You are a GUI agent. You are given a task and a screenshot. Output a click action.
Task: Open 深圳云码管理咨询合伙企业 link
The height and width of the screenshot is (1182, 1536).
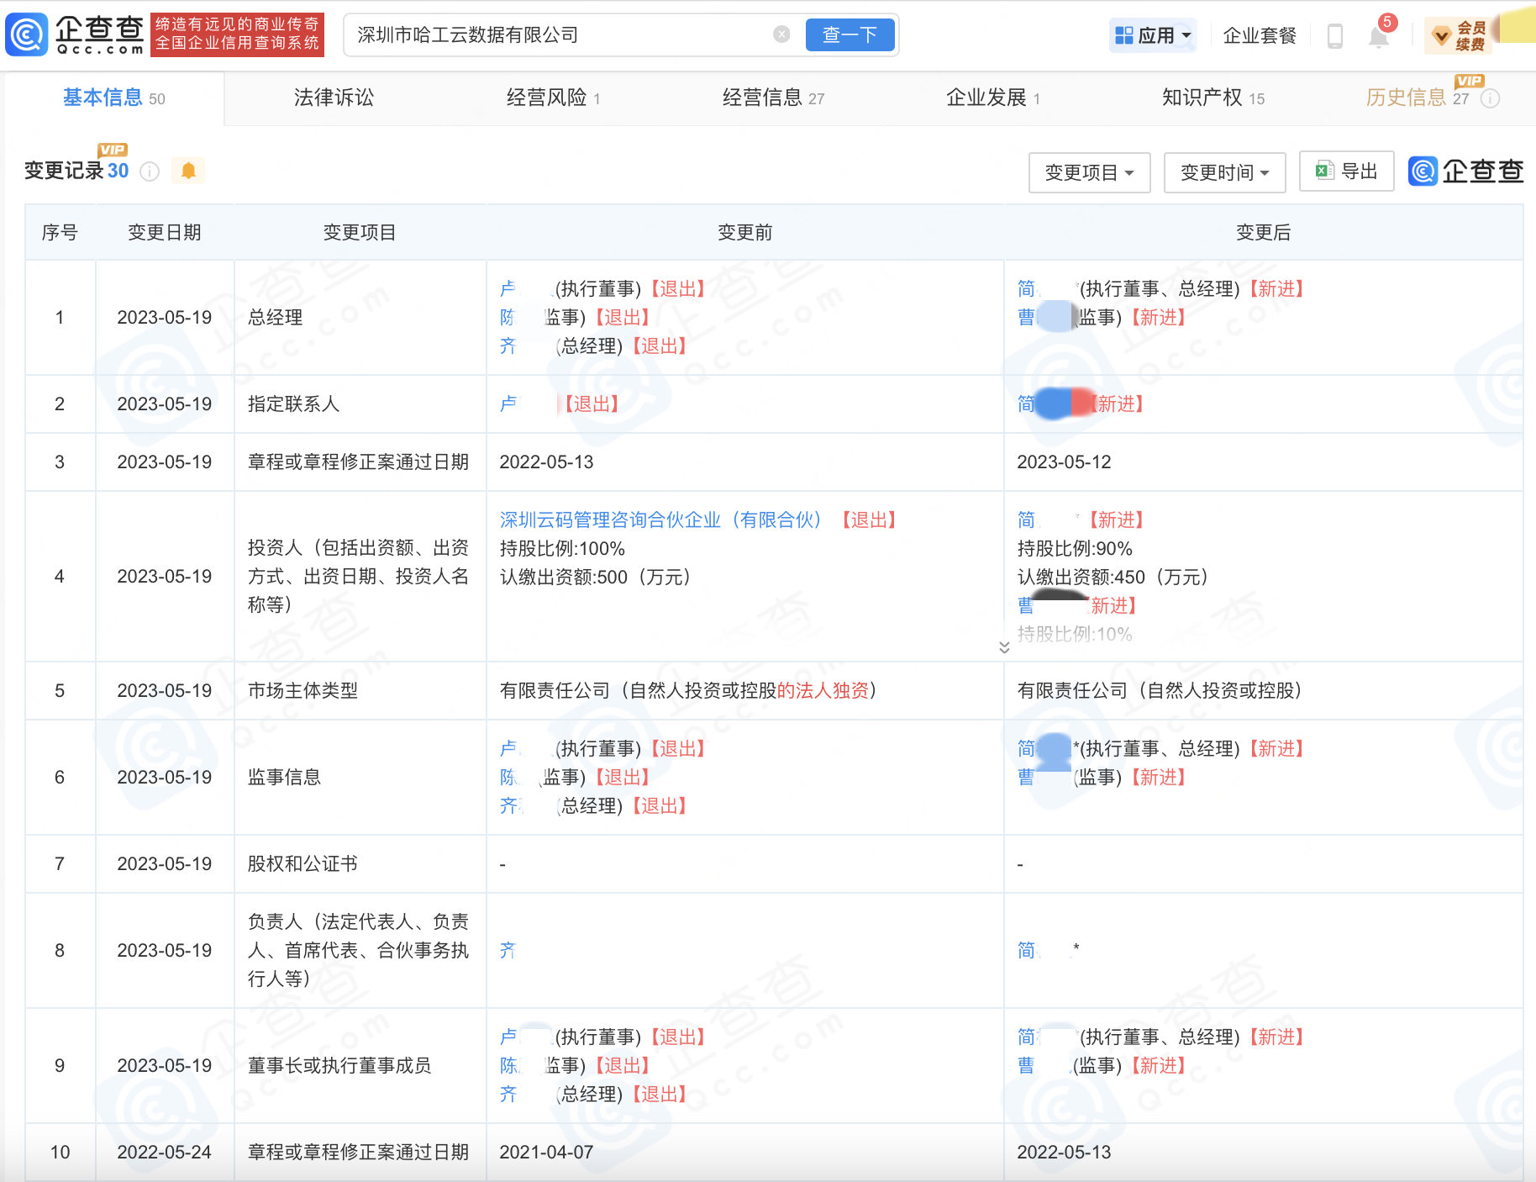pyautogui.click(x=660, y=520)
